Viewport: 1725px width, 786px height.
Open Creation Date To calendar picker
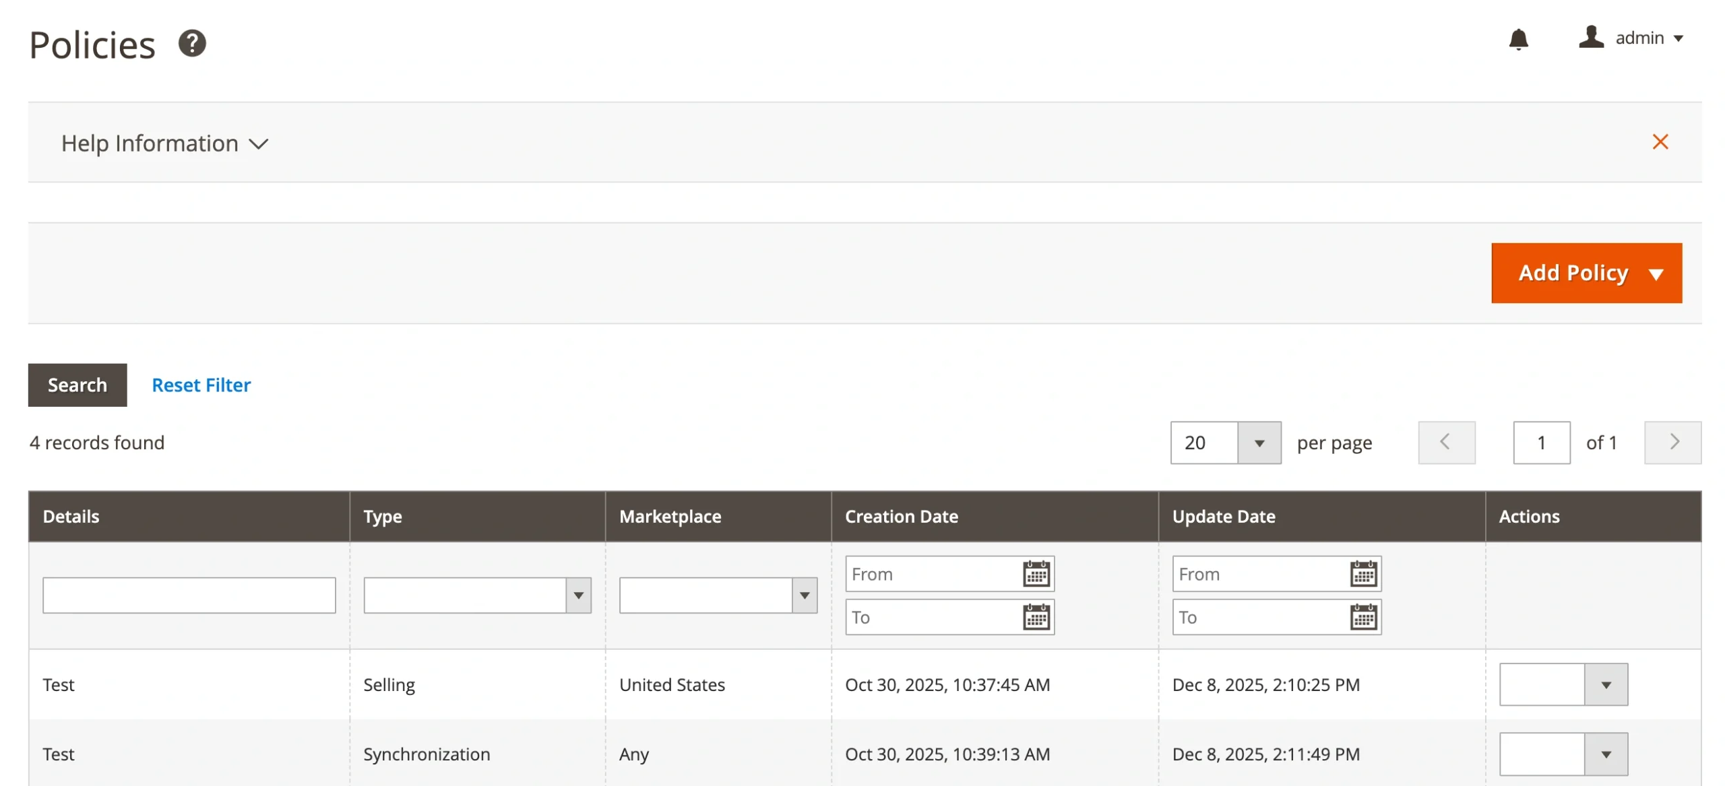coord(1036,618)
